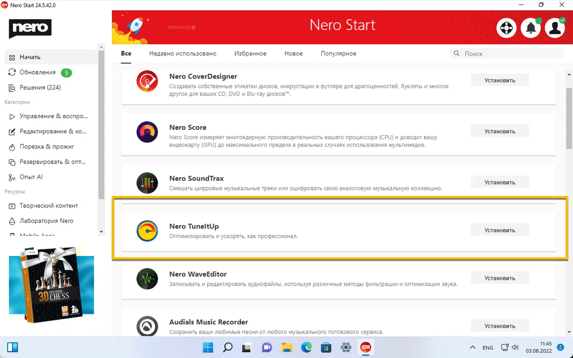Viewport: 573px width, 358px height.
Task: Click the Nero SoundTrax app icon
Action: [147, 183]
